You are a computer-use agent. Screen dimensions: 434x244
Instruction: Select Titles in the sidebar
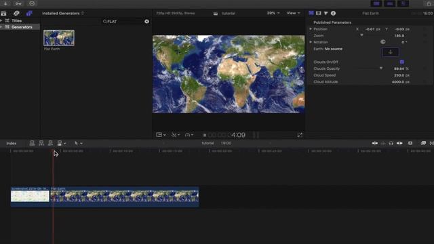16,20
